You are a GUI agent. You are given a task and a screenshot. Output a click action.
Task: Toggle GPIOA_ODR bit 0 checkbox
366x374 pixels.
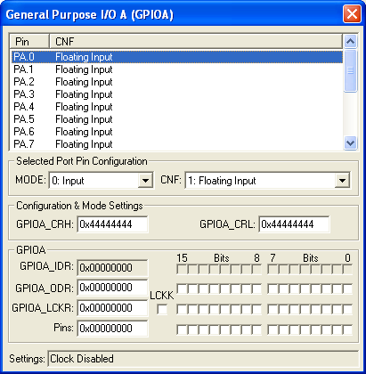click(x=347, y=289)
